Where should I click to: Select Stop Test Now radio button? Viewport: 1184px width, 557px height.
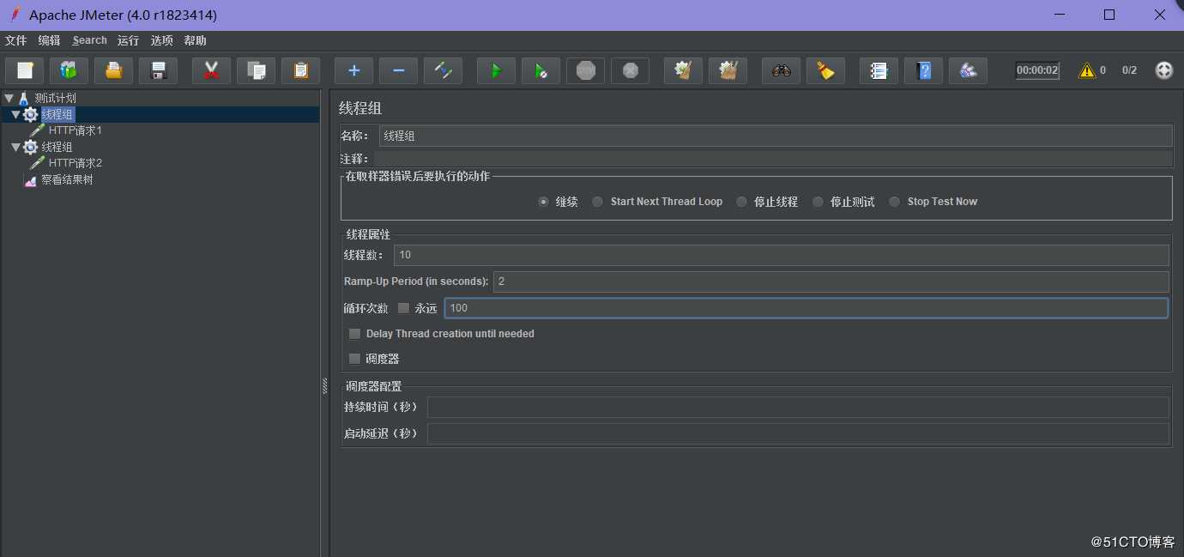tap(895, 202)
